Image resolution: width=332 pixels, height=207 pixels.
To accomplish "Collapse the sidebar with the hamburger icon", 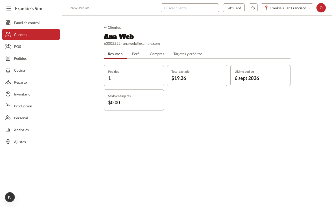I will [x=9, y=9].
